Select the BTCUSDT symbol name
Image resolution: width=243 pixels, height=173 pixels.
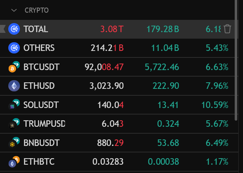41,67
